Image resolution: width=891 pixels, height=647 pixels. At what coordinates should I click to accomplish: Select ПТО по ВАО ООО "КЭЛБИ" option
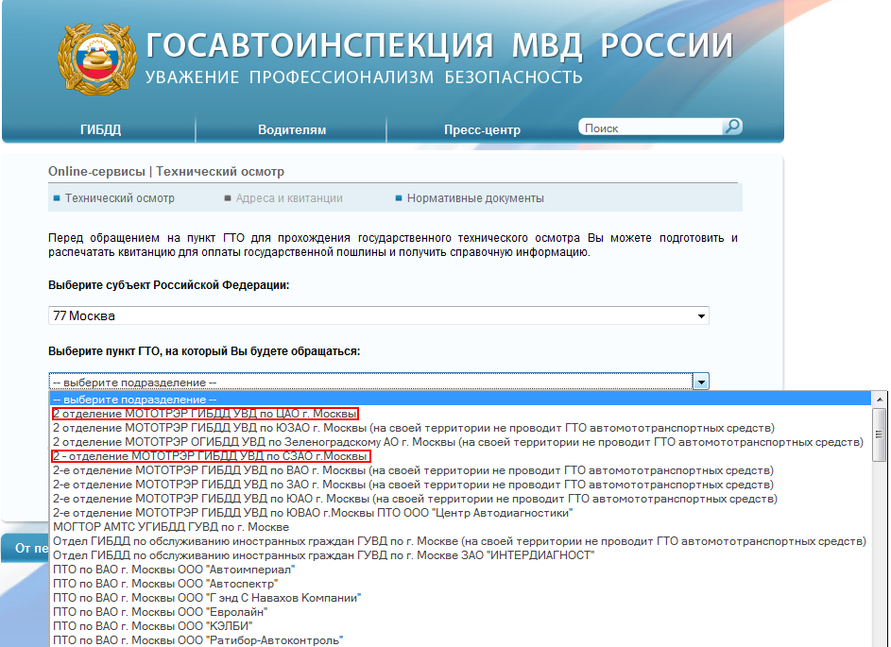pos(460,626)
